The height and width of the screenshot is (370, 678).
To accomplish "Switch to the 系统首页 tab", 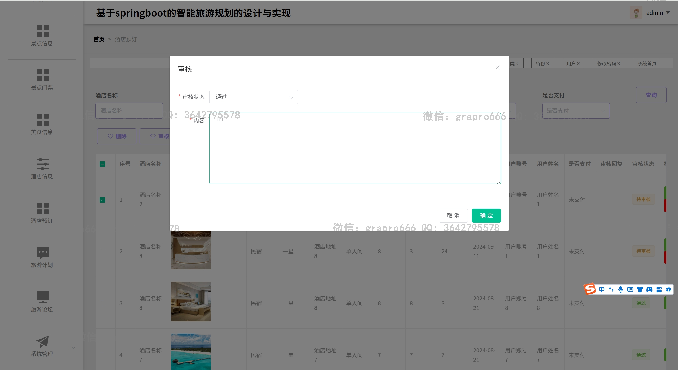I will (647, 63).
